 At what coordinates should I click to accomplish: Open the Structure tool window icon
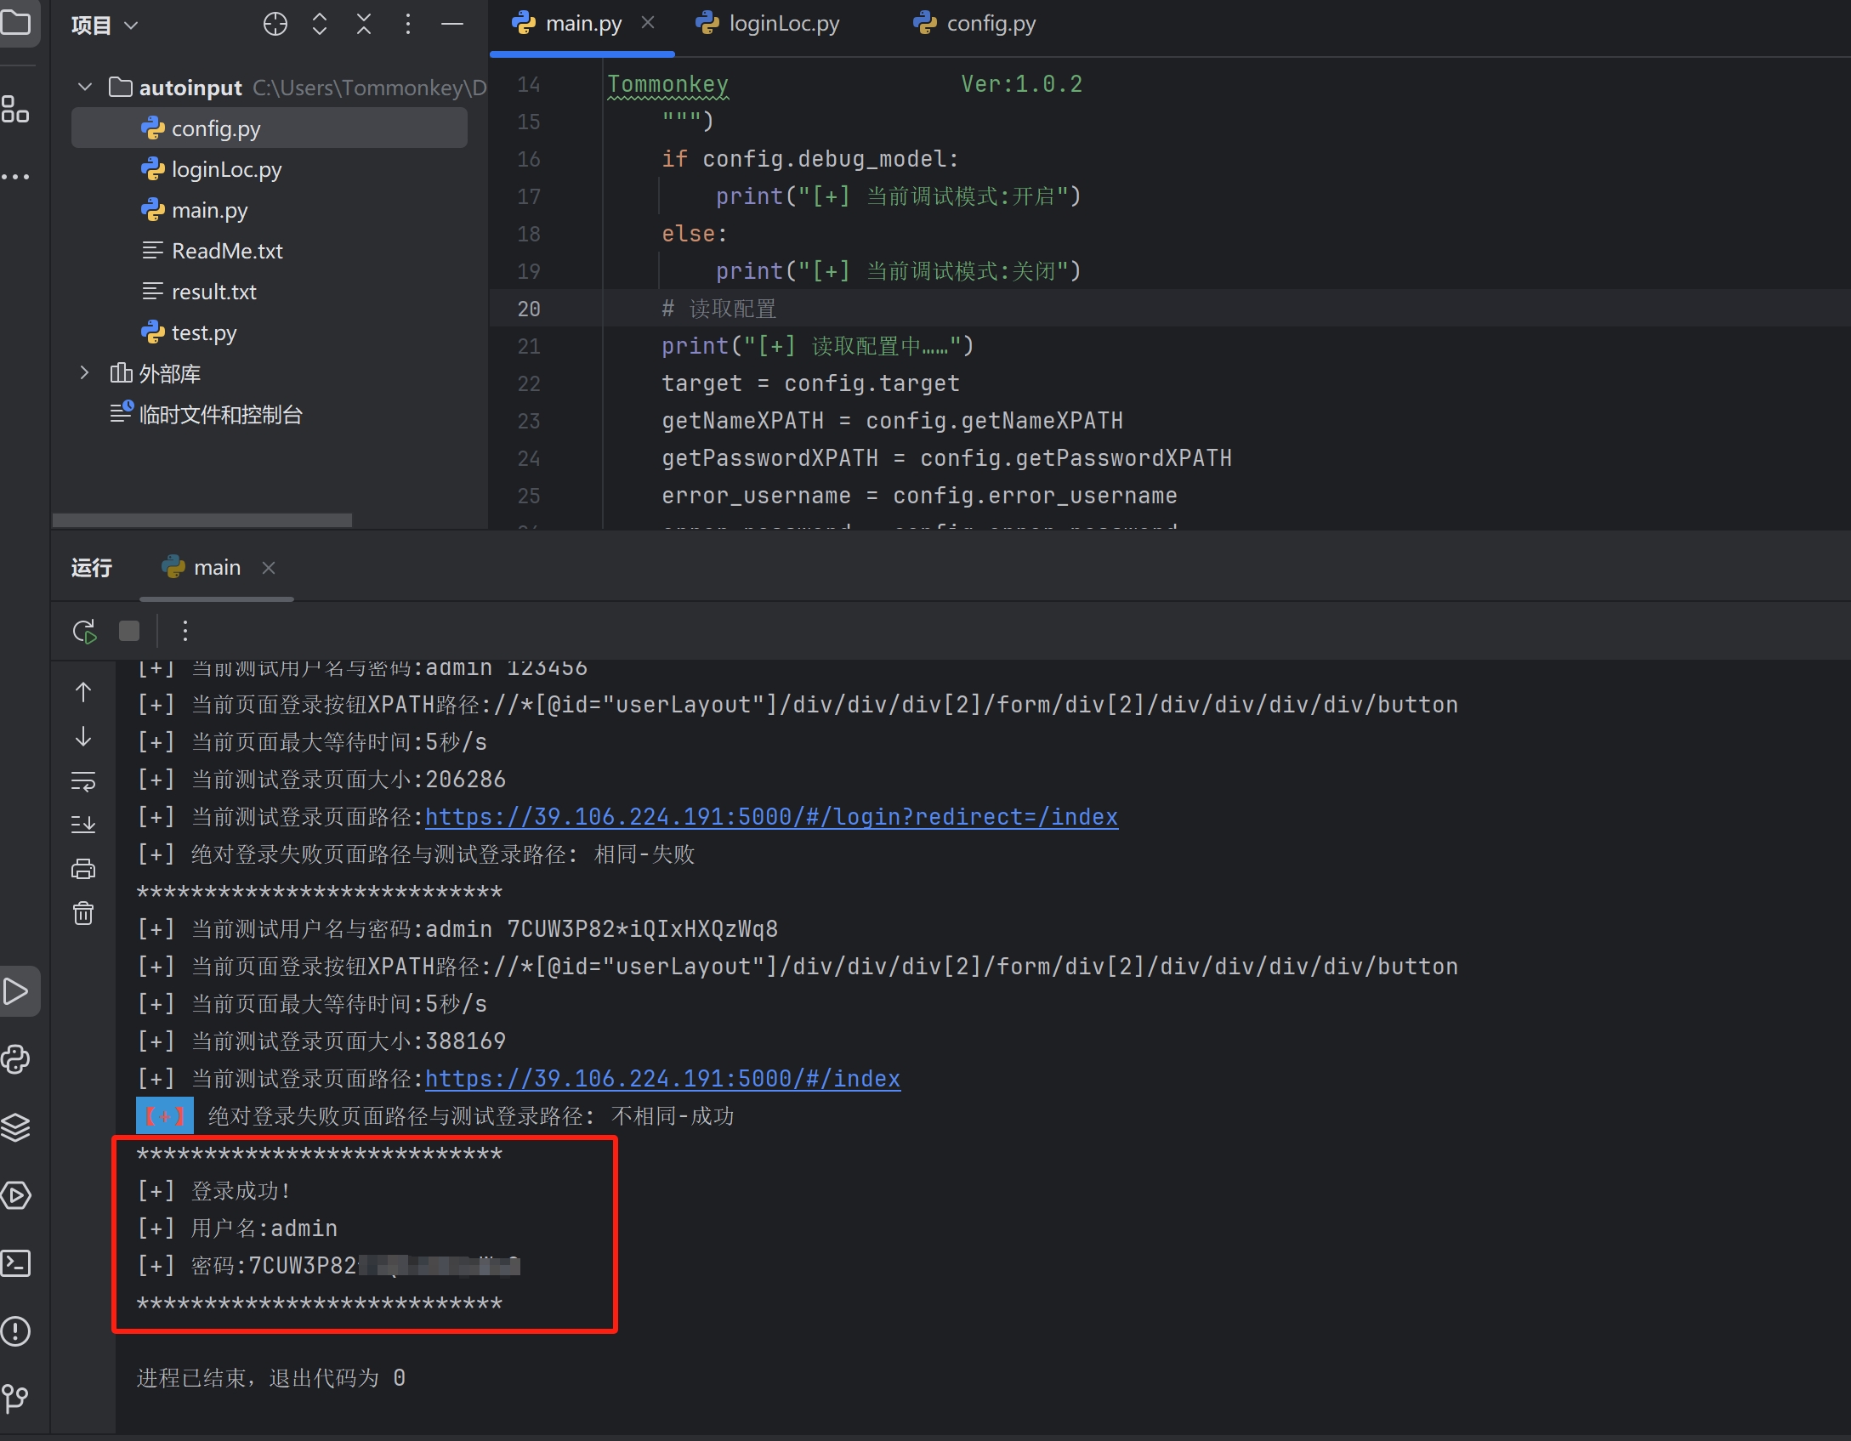pos(15,109)
